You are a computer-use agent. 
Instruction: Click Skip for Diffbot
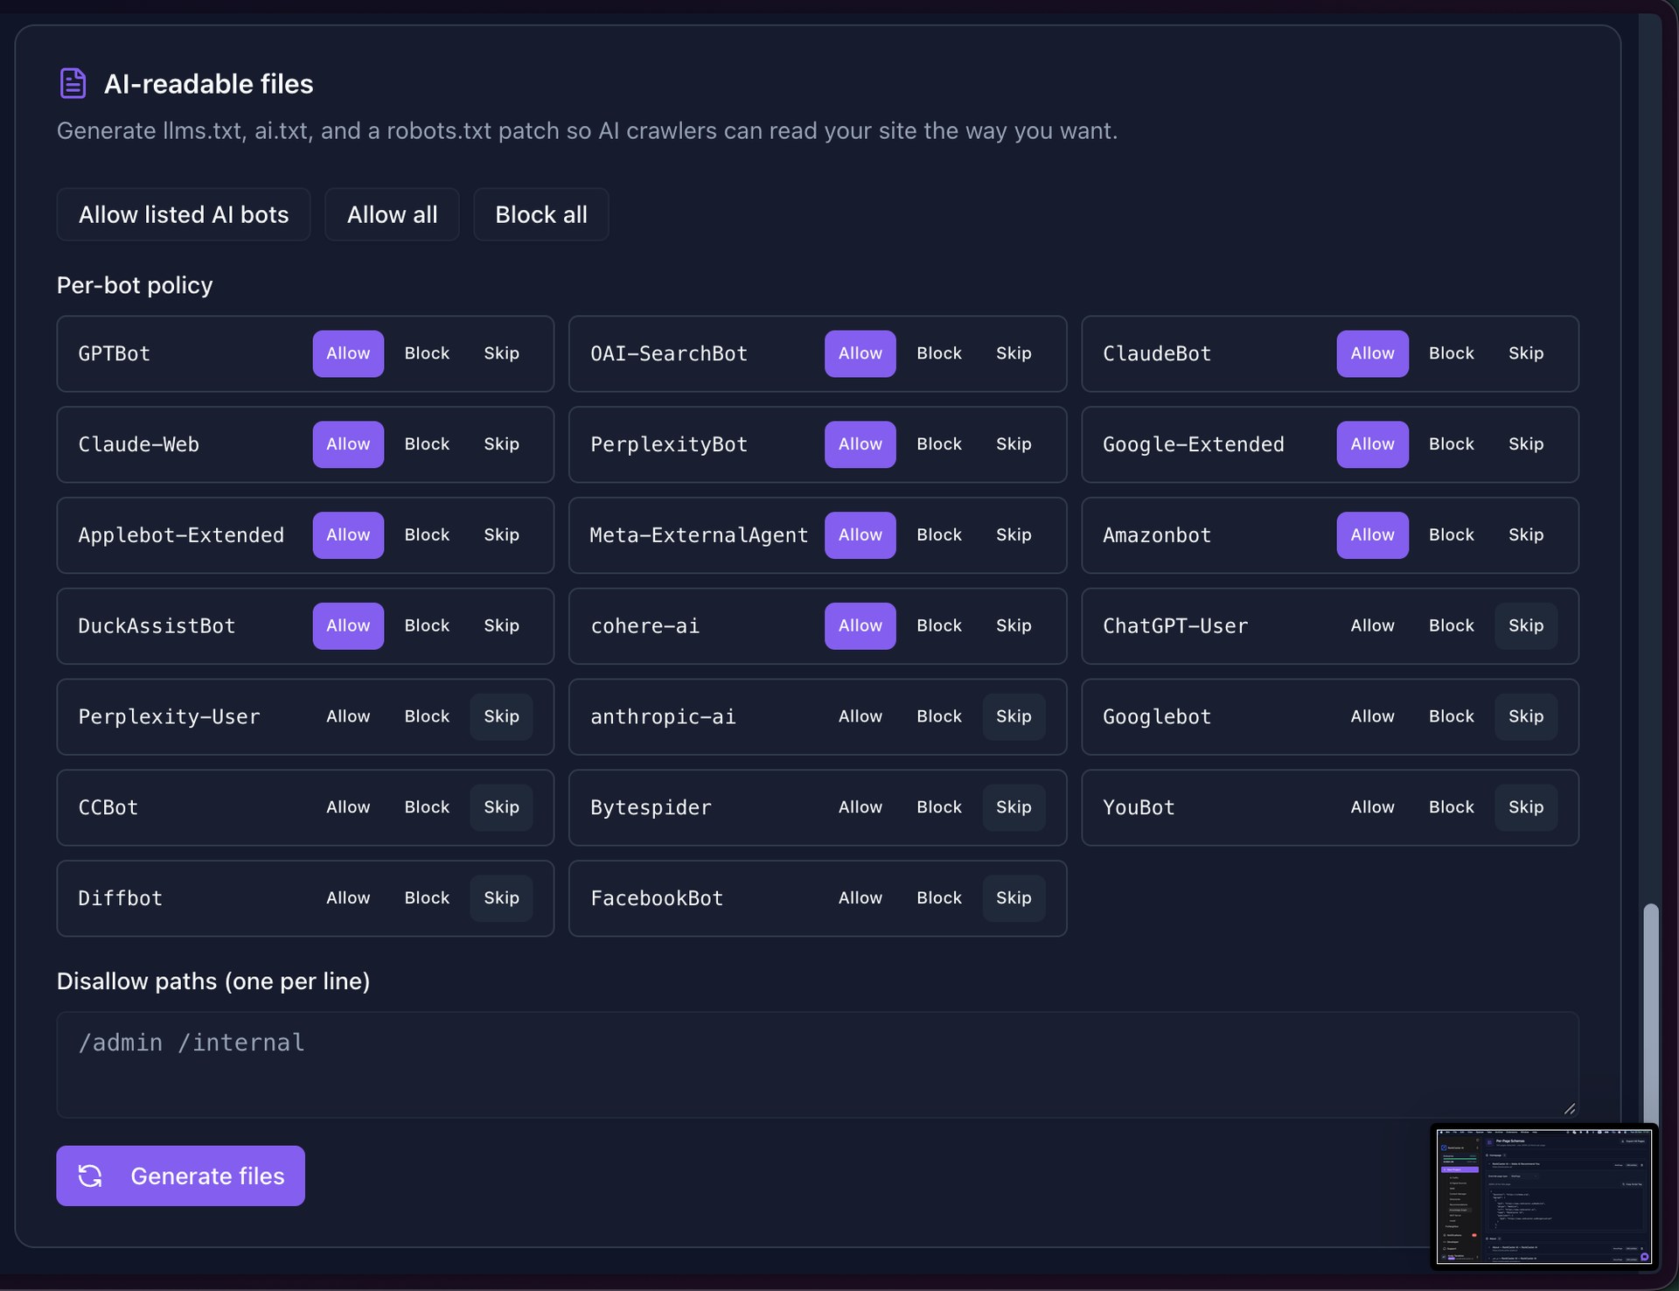coord(501,898)
